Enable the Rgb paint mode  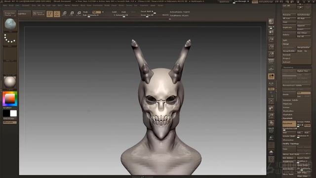[x=97, y=12]
